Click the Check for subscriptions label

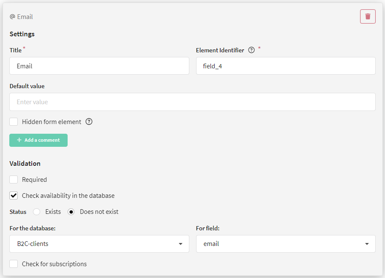(x=54, y=264)
